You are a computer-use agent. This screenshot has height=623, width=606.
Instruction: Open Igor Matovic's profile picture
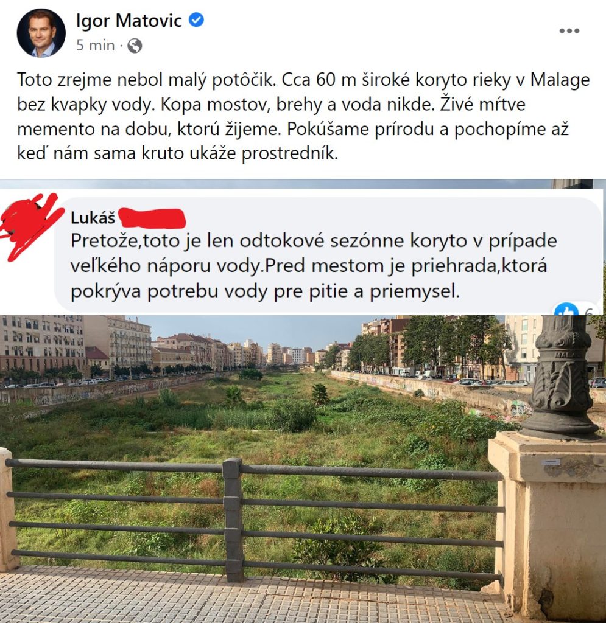(x=41, y=33)
